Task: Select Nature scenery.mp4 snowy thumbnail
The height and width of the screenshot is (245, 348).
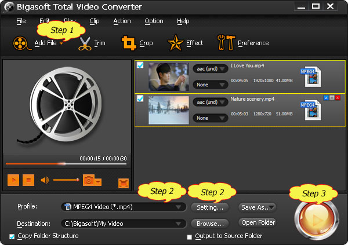Action: tap(169, 110)
